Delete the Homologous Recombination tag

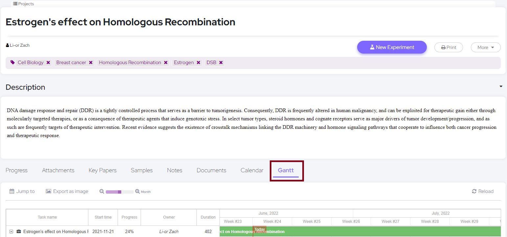(x=166, y=62)
